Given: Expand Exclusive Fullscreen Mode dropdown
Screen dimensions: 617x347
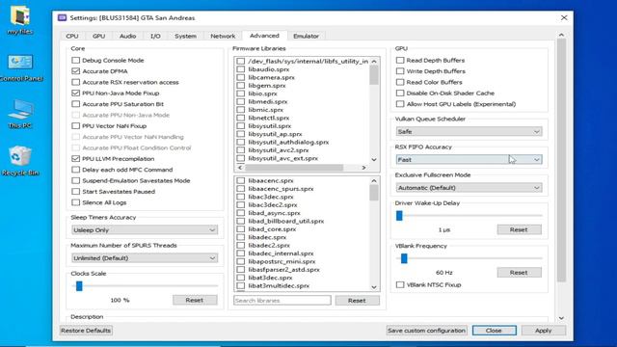Looking at the screenshot, I should [x=469, y=188].
